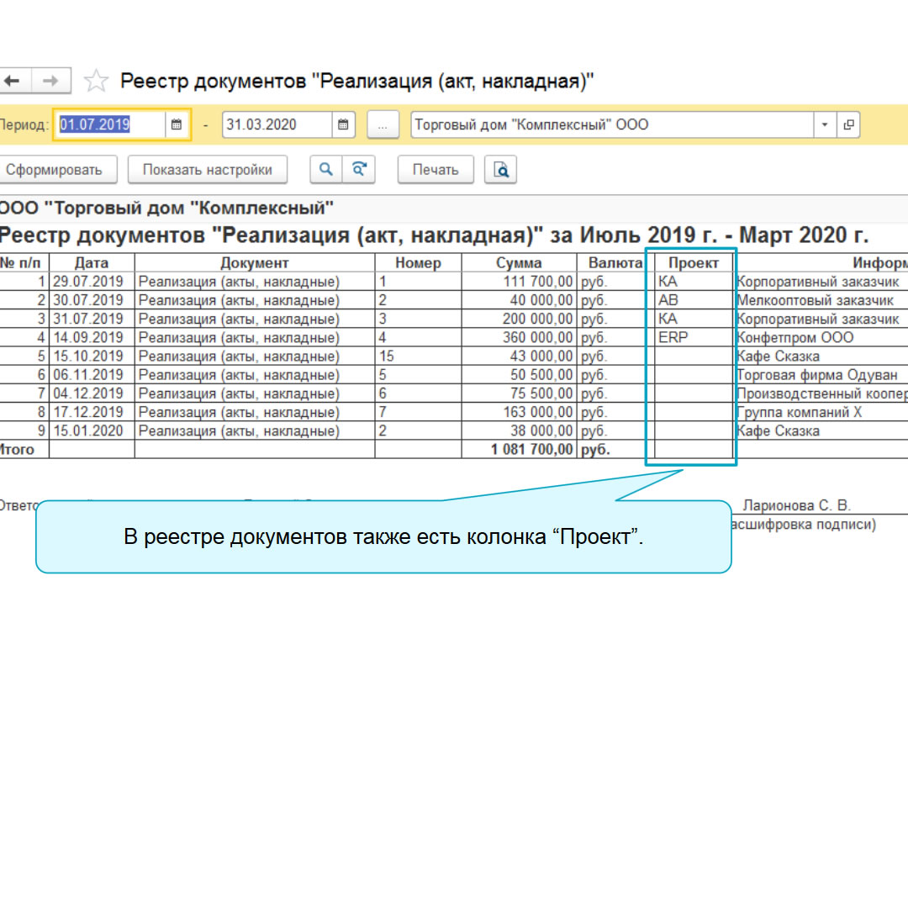This screenshot has width=908, height=908.
Task: Select date cell 15.01.2020
Action: [92, 430]
